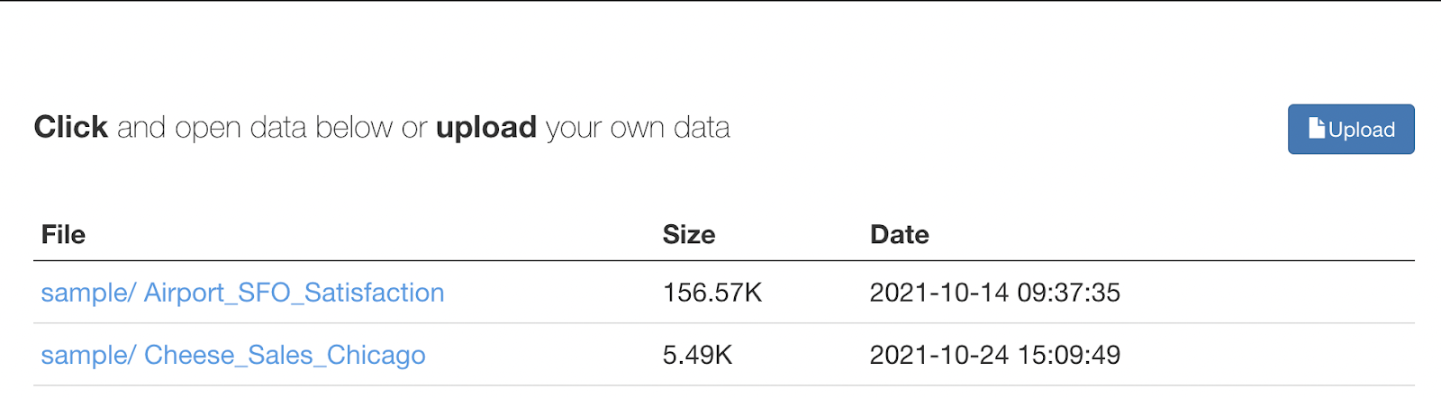Select the Size column header
1441x398 pixels.
[x=689, y=234]
